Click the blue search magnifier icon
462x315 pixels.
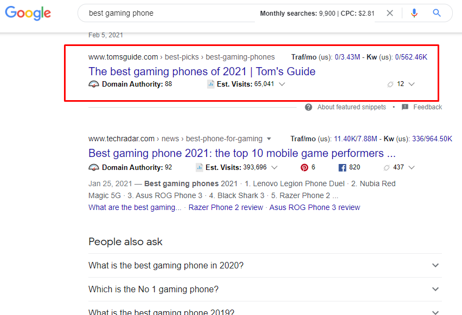click(x=437, y=13)
